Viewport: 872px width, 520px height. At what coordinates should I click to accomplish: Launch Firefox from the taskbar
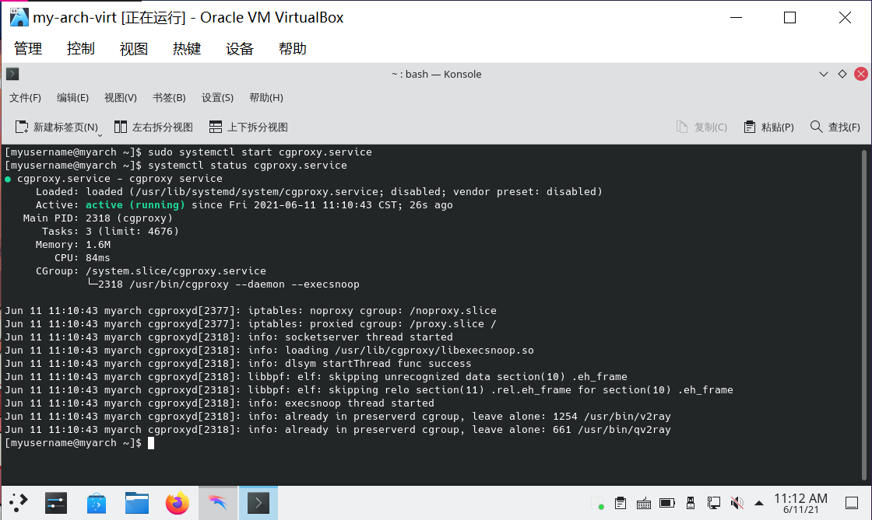pyautogui.click(x=178, y=503)
